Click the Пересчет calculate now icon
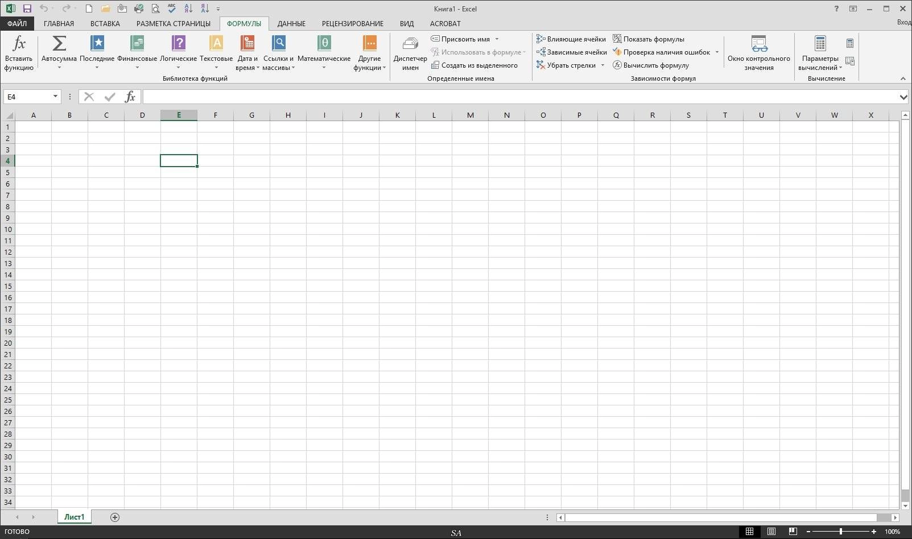 pos(850,43)
